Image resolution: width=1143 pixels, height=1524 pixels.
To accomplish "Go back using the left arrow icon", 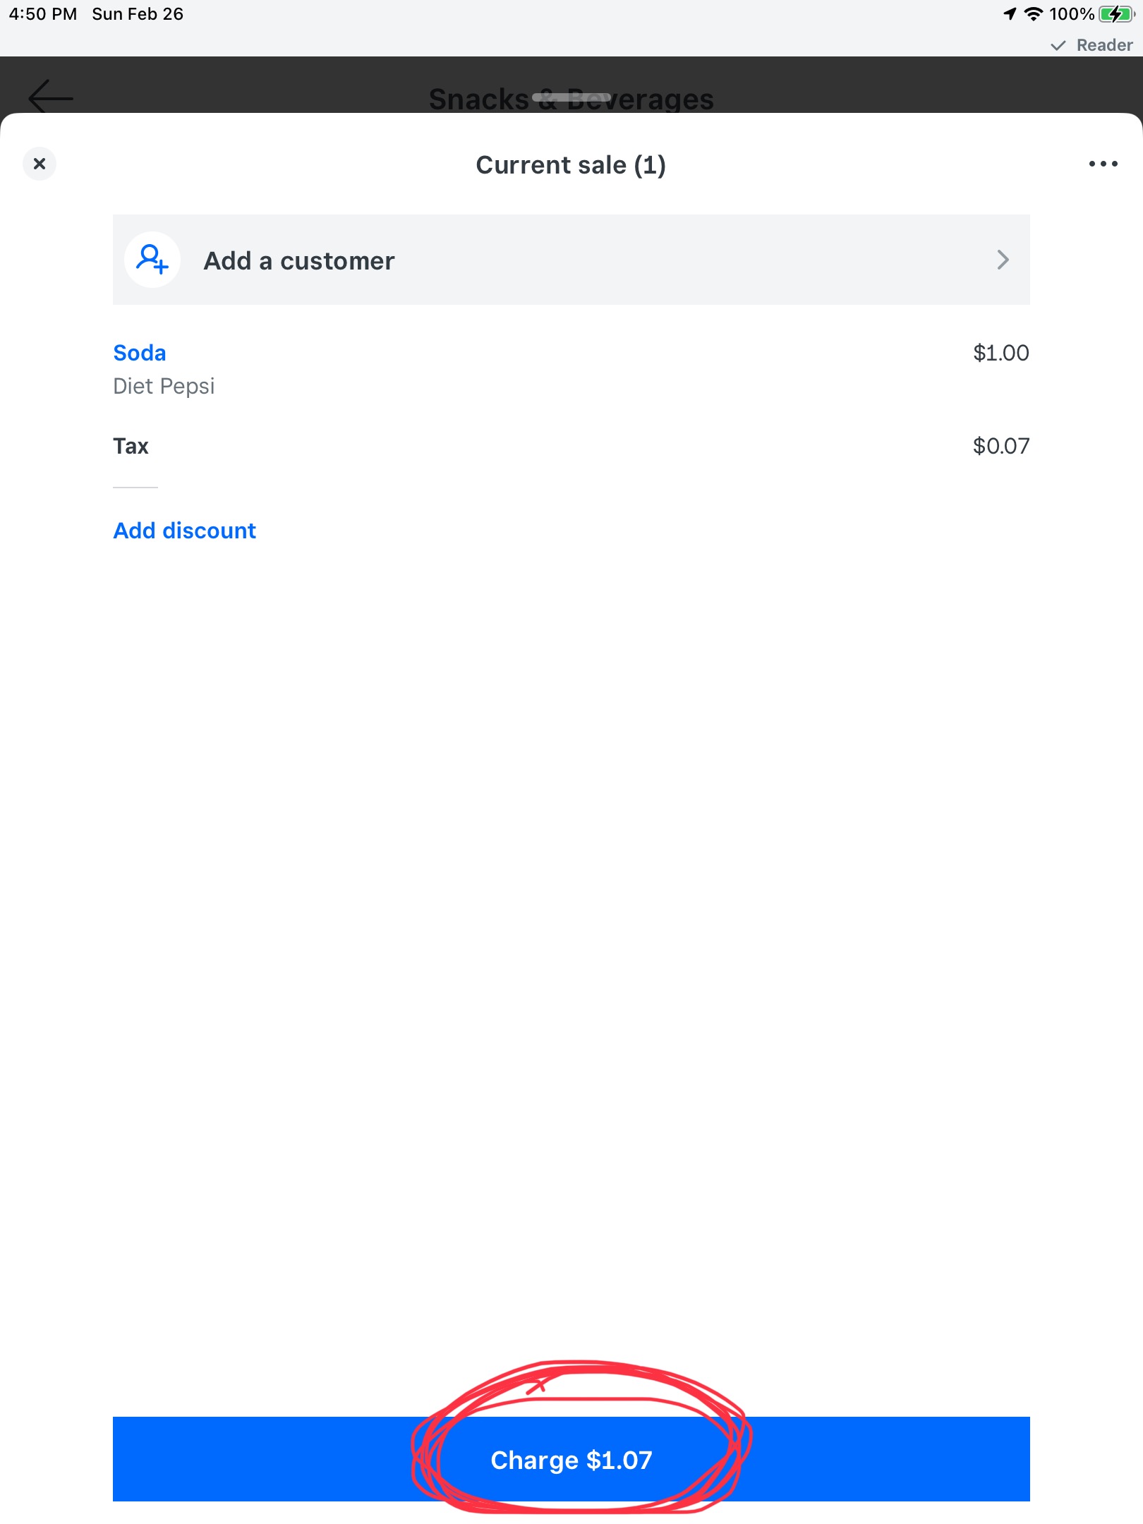I will (51, 97).
